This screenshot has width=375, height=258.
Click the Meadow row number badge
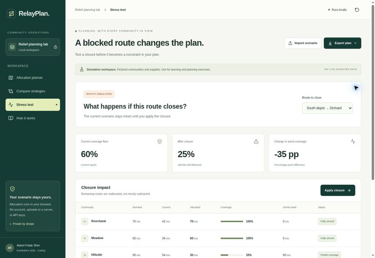[x=85, y=238]
